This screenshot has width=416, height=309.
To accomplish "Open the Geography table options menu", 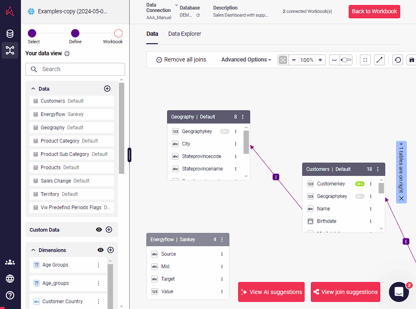I will [x=243, y=117].
